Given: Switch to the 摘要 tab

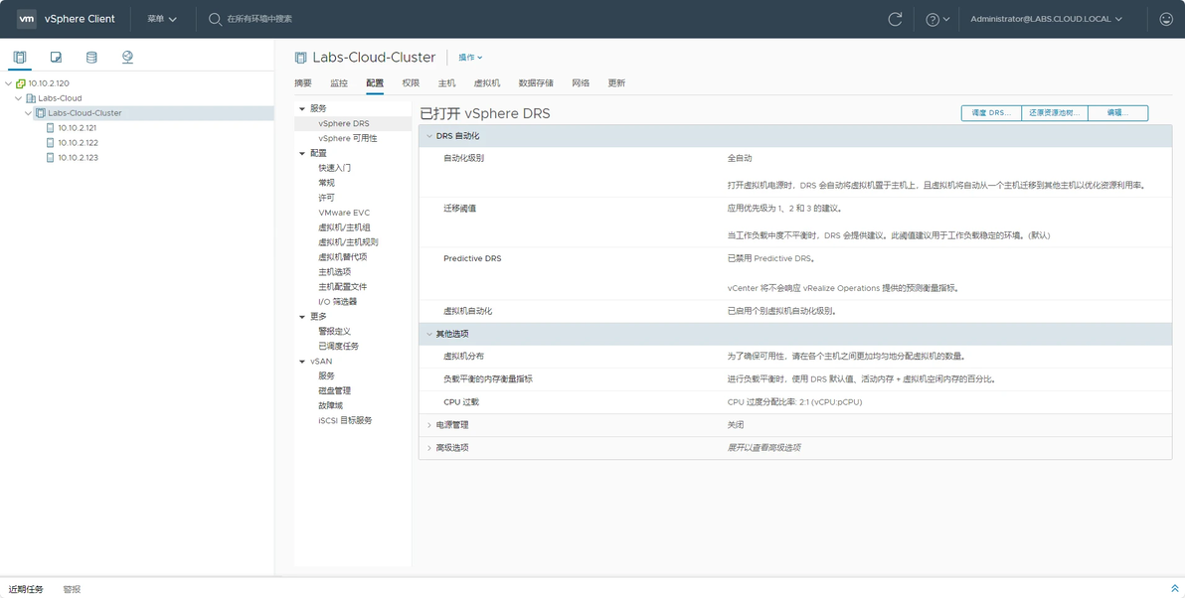Looking at the screenshot, I should [x=303, y=83].
